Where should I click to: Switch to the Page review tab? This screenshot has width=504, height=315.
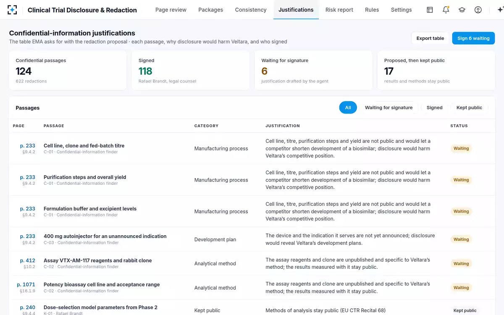point(171,10)
